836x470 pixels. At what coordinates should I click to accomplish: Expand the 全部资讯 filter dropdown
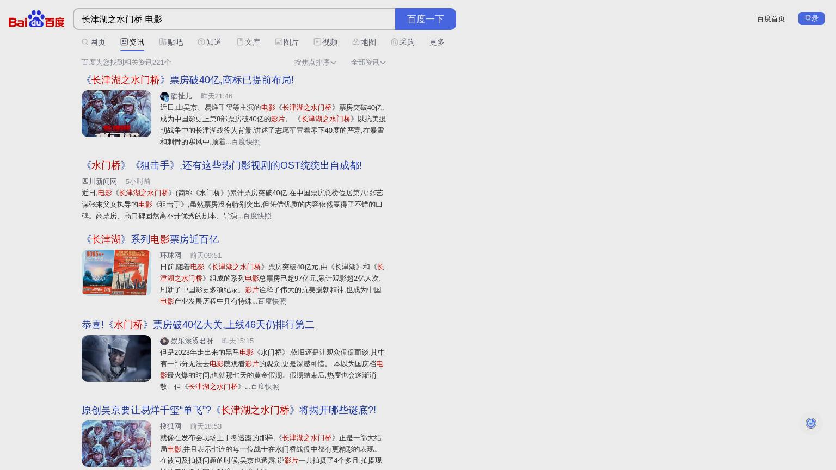tap(368, 62)
